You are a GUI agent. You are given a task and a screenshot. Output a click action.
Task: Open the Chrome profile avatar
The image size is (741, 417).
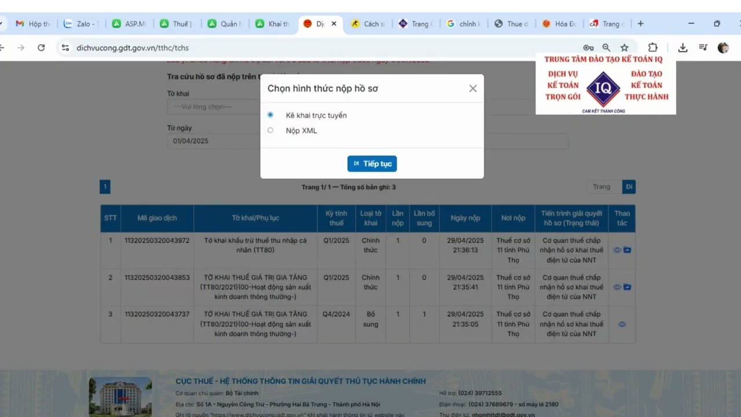point(723,47)
